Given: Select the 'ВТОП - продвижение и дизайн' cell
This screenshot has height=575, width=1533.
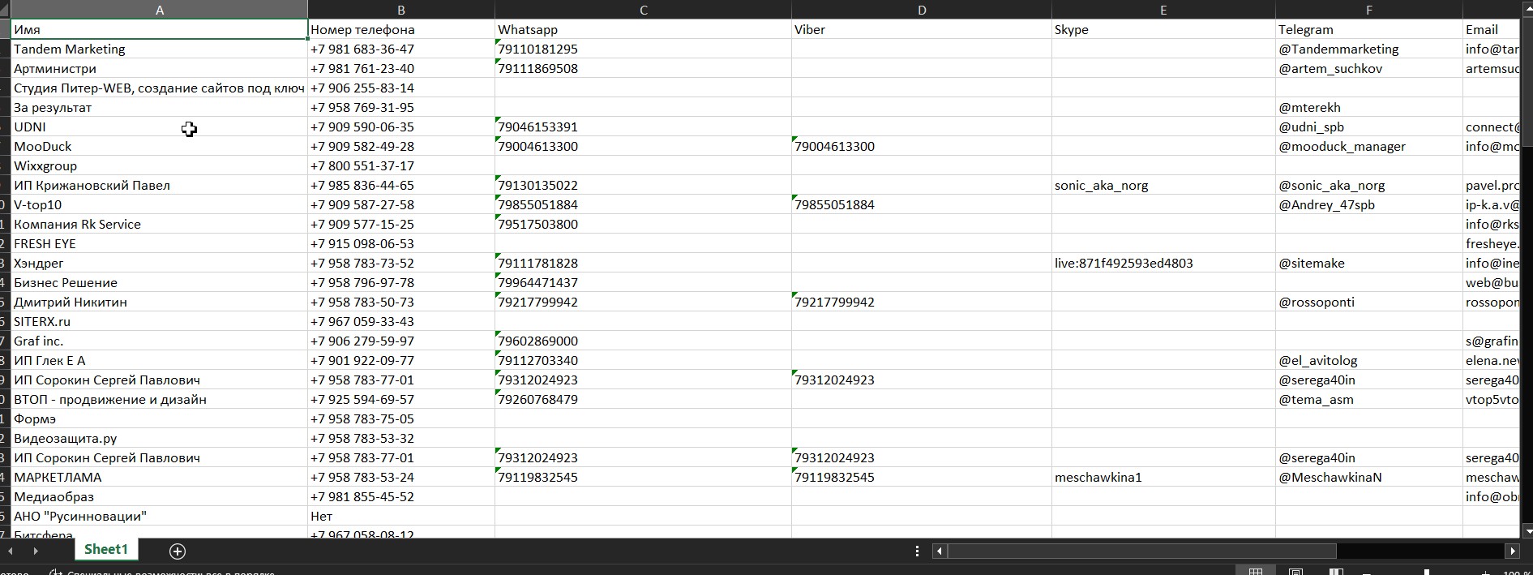Looking at the screenshot, I should click(x=160, y=399).
